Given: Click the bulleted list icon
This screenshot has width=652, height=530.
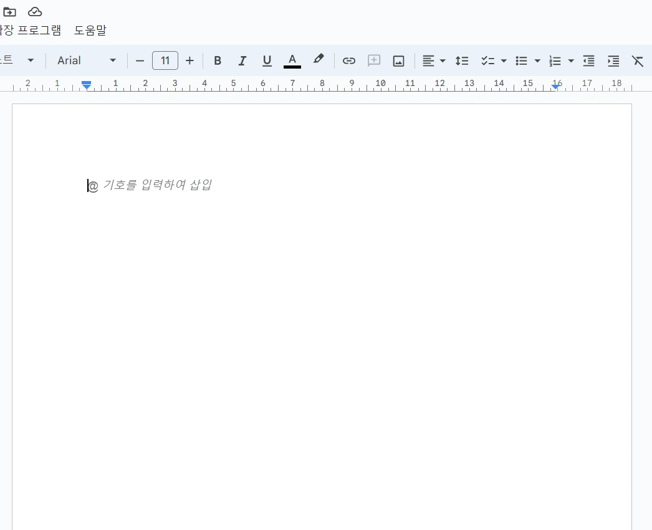Looking at the screenshot, I should pos(522,60).
